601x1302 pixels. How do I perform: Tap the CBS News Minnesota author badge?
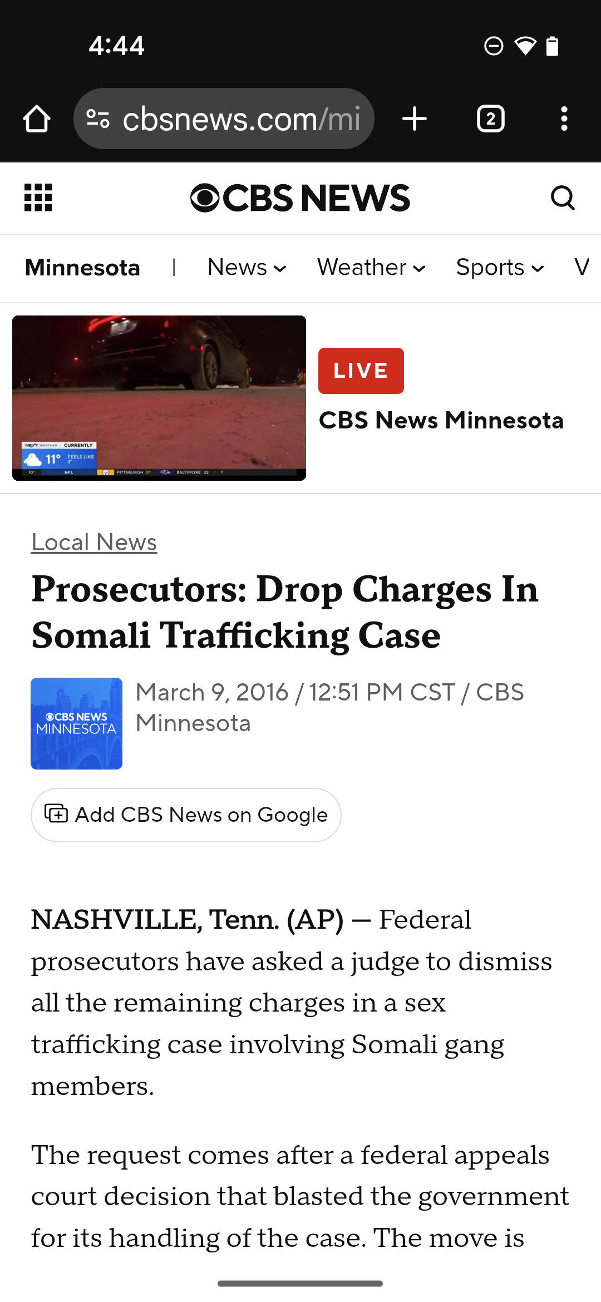76,723
